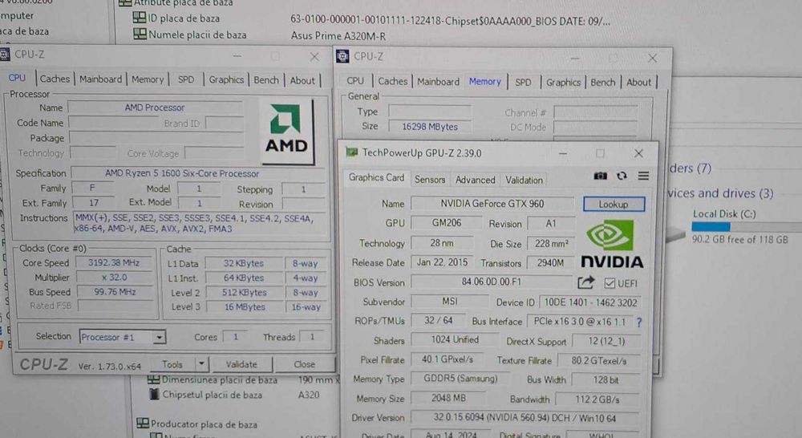The image size is (802, 438).
Task: Open the Validation tab in GPU-Z
Action: [x=524, y=180]
